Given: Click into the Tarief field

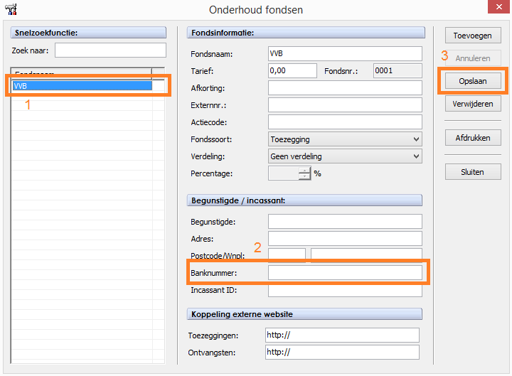Looking at the screenshot, I should 292,70.
